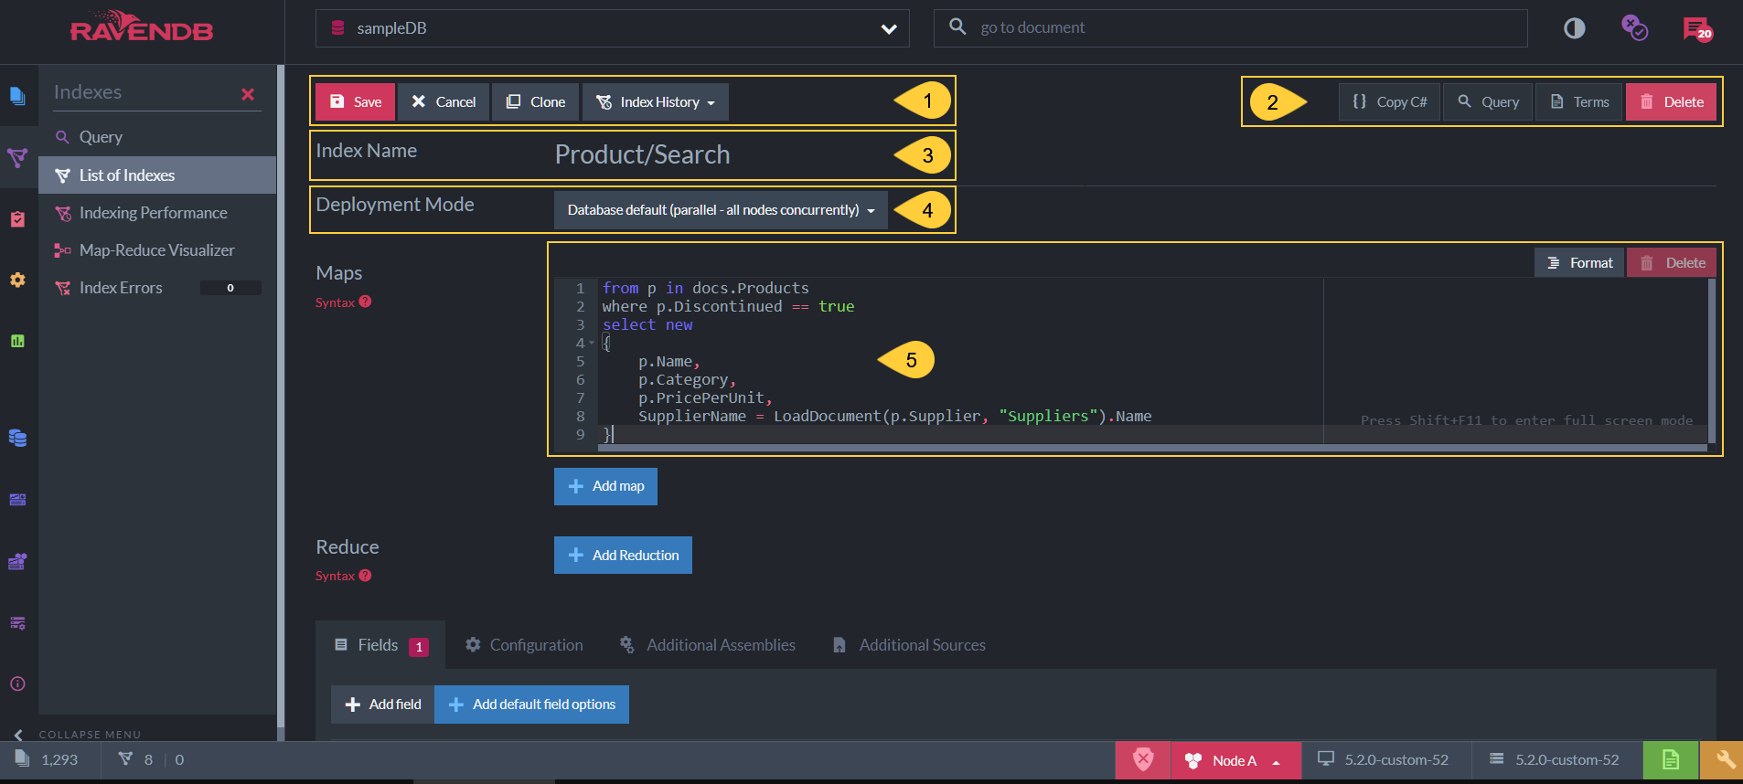Open the Settings gear sidebar icon

(x=17, y=280)
